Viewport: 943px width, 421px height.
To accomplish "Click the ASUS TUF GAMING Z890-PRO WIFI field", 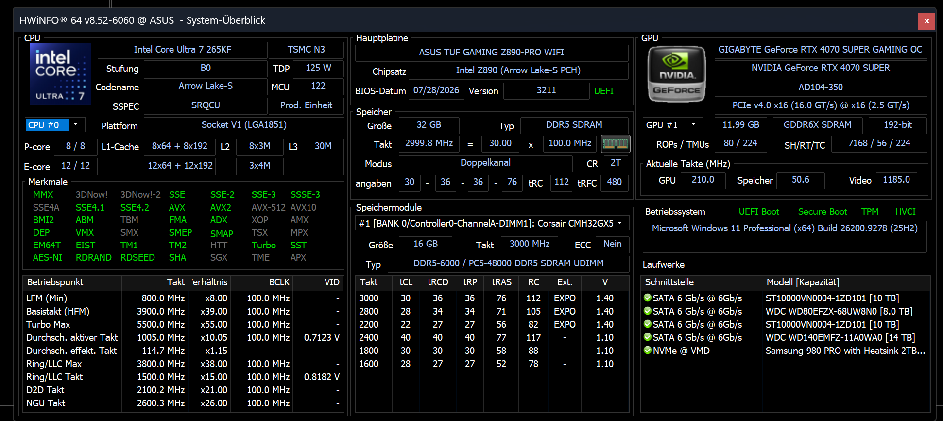I will point(492,53).
